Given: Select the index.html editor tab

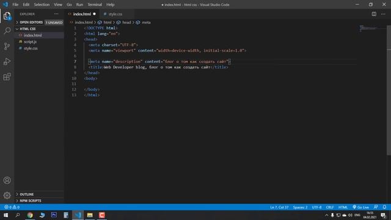Looking at the screenshot, I should [82, 14].
